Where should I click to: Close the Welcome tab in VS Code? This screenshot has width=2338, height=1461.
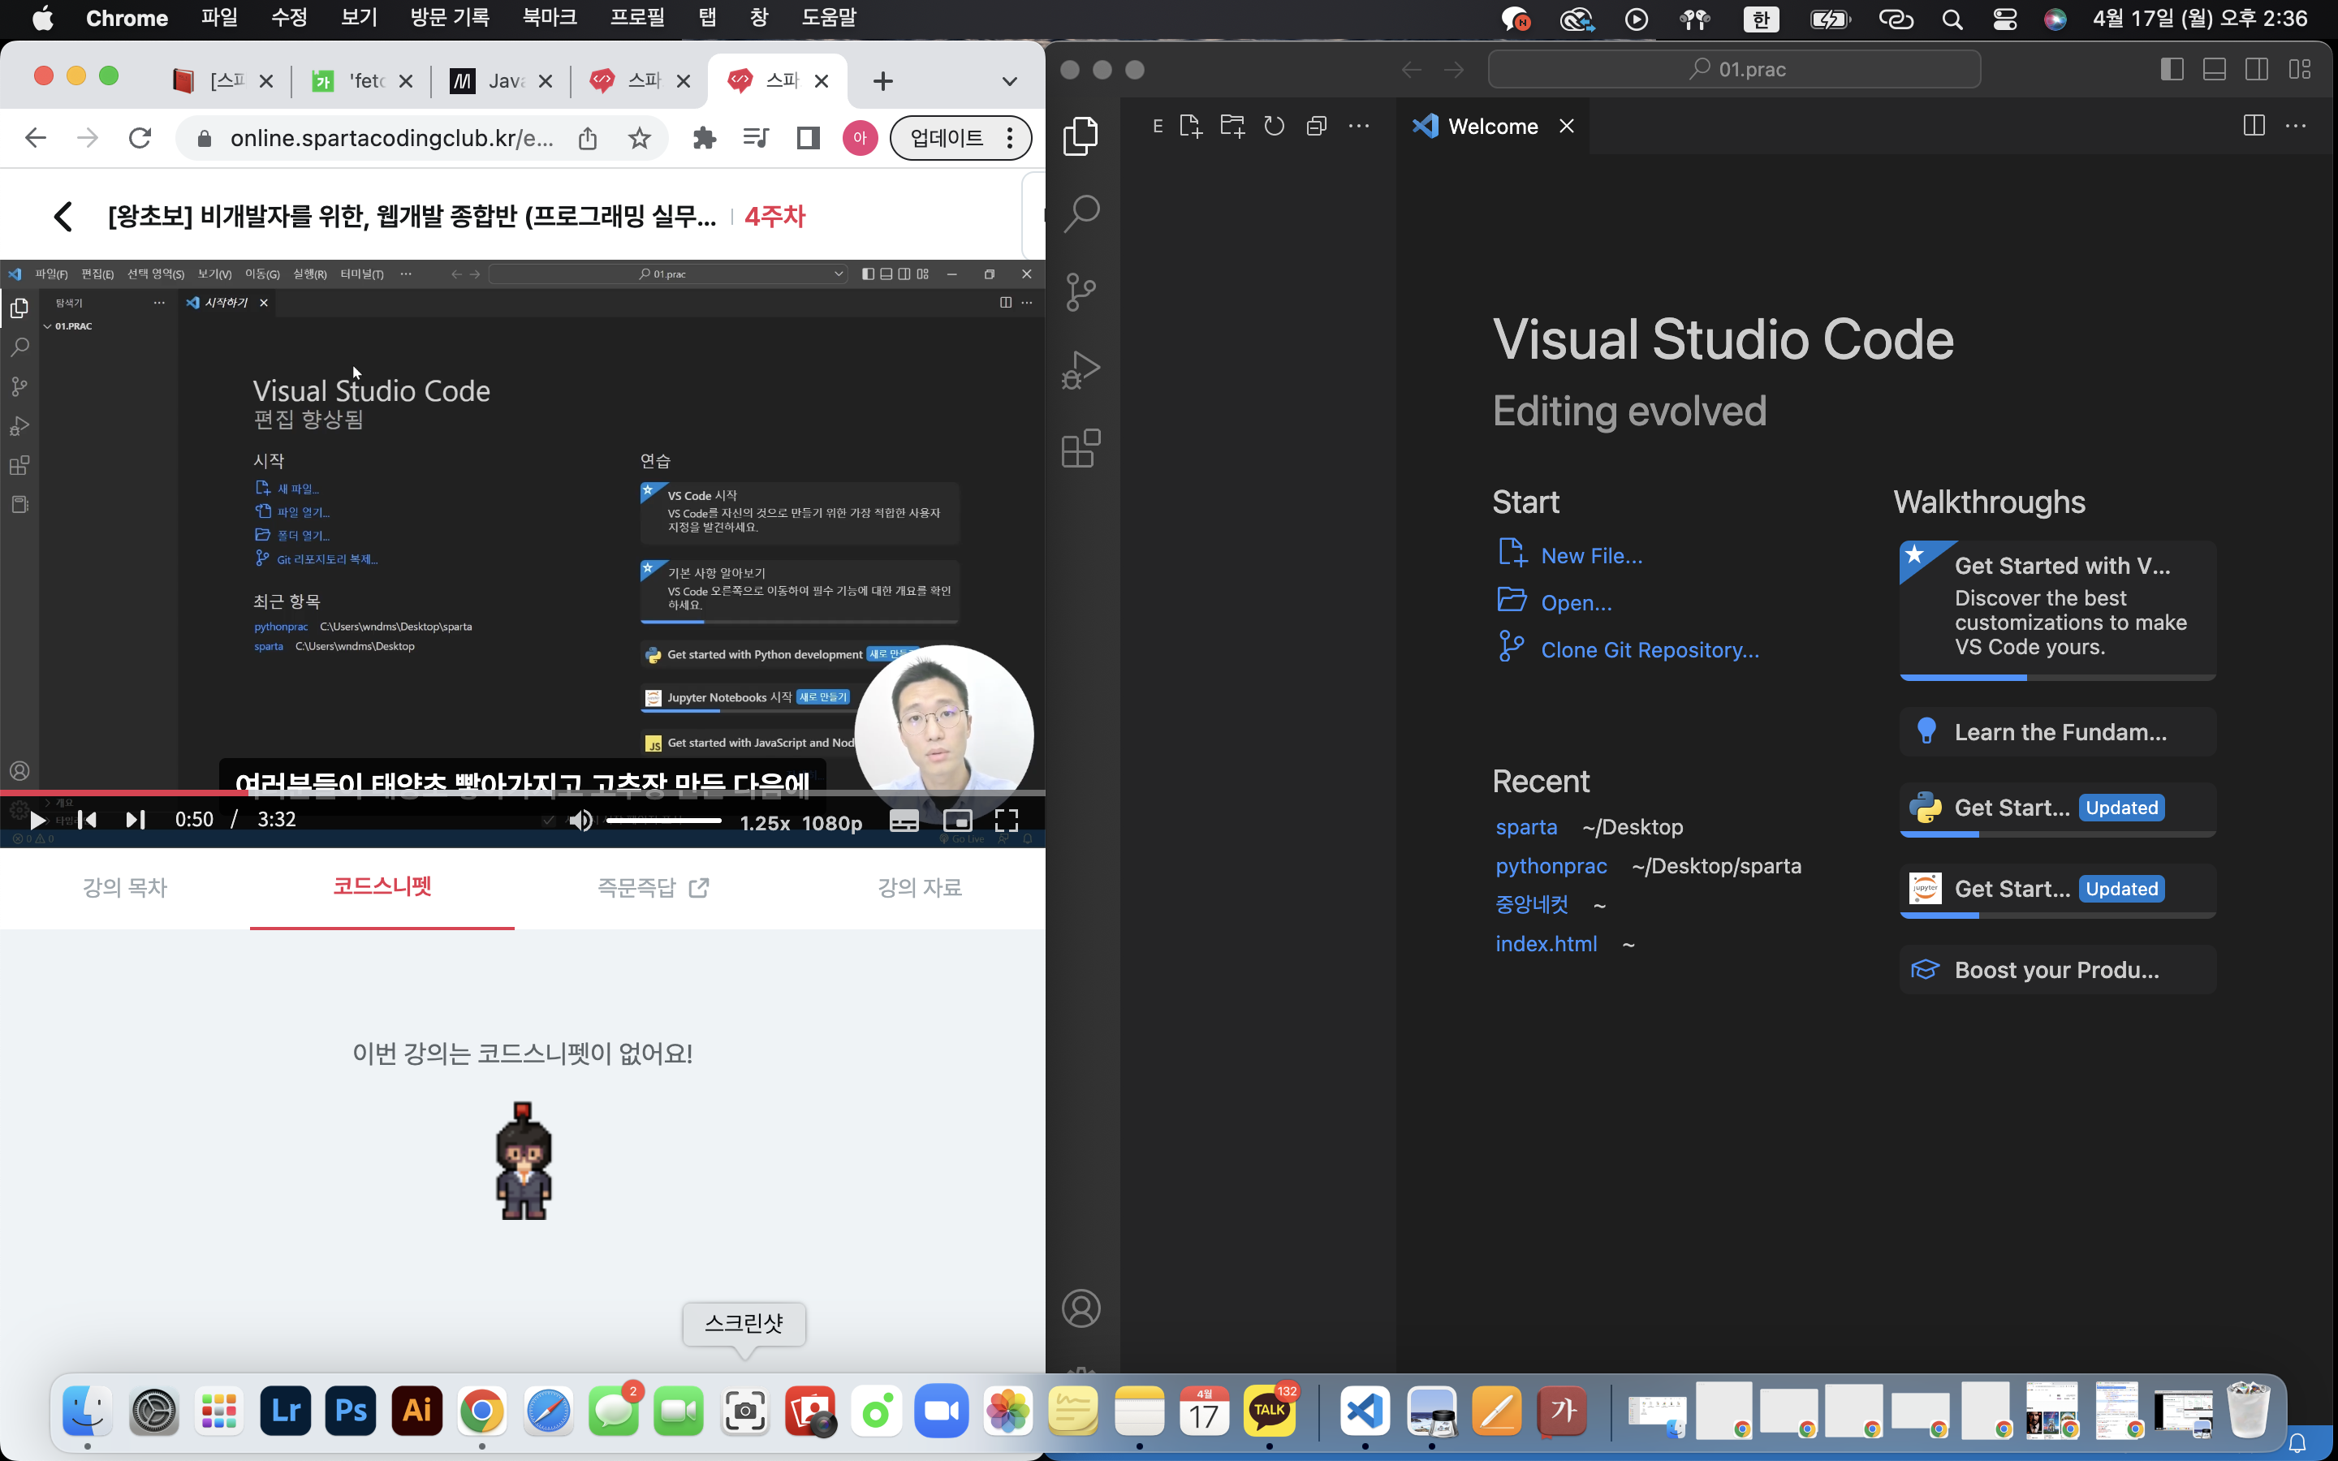pos(1566,127)
